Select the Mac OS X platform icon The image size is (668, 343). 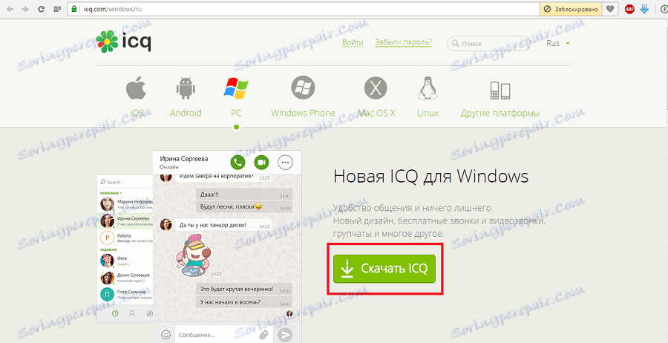point(376,88)
